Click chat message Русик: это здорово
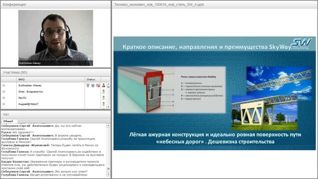The width and height of the screenshot is (318, 179). coord(17,132)
